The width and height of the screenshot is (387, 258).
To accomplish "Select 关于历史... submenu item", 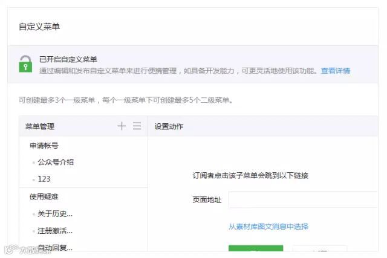I will 55,214.
